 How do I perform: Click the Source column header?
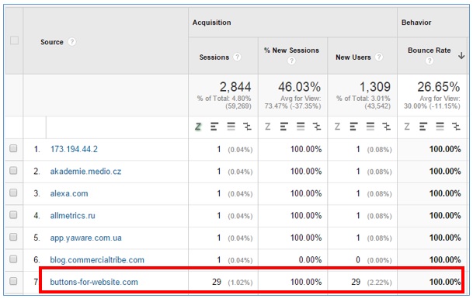52,42
